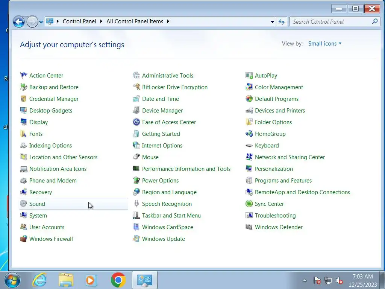The image size is (385, 289).
Task: Open Network and Sharing Center
Action: coord(290,157)
